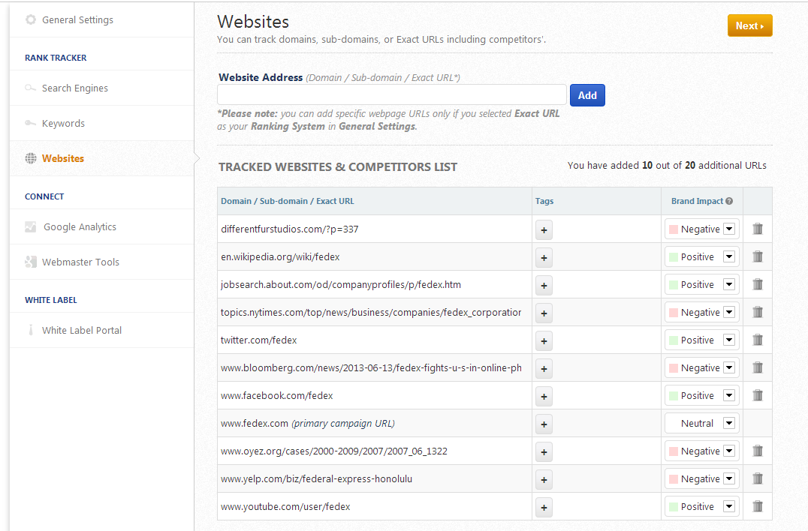
Task: Add tag to www.oyez.org row
Action: (x=544, y=452)
